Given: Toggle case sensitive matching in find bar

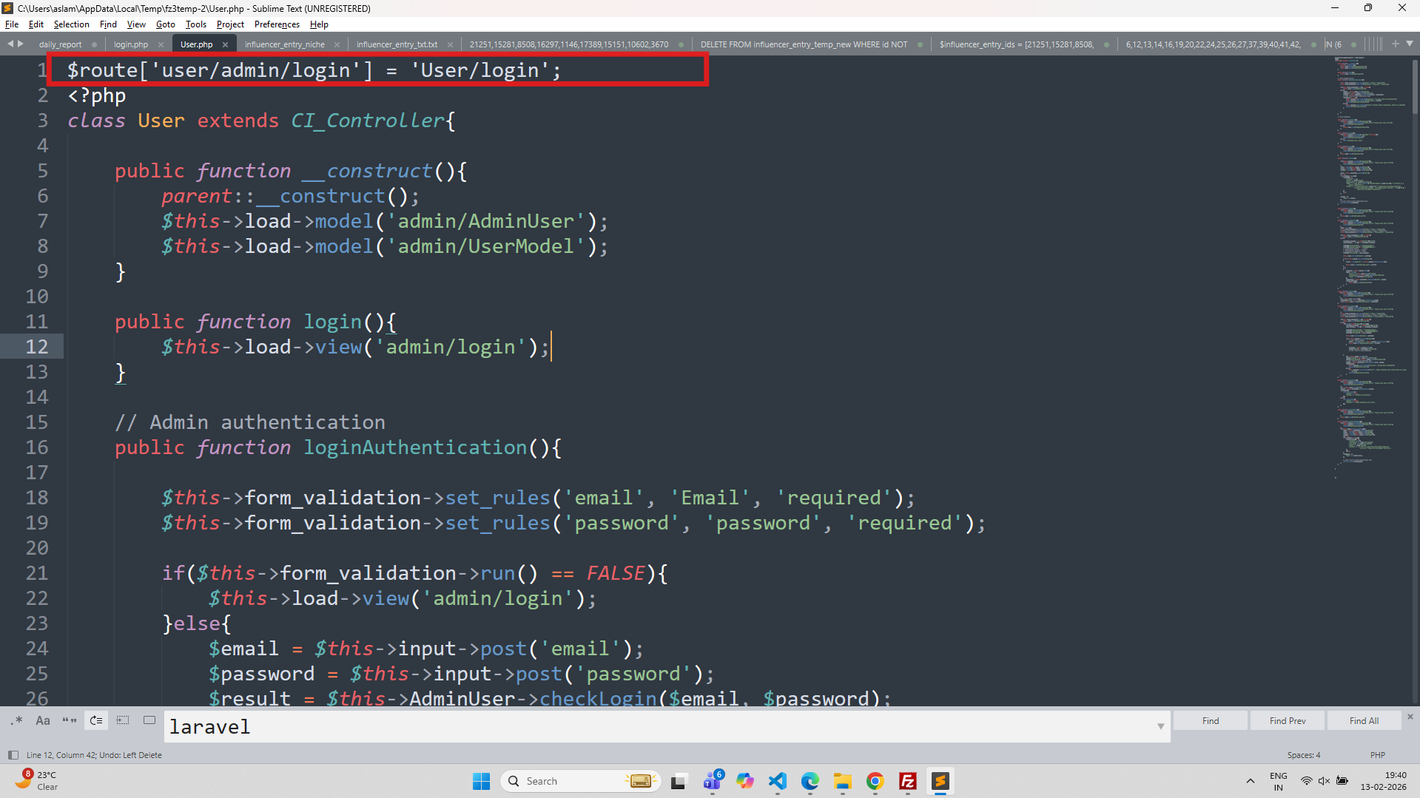Looking at the screenshot, I should pyautogui.click(x=43, y=720).
